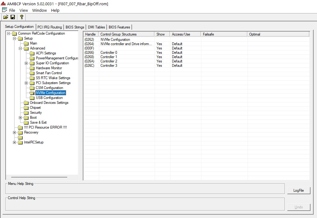Open the About help question mark icon
The height and width of the screenshot is (218, 317).
22,17
